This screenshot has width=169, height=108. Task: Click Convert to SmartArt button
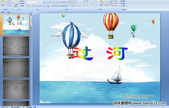[76, 6]
